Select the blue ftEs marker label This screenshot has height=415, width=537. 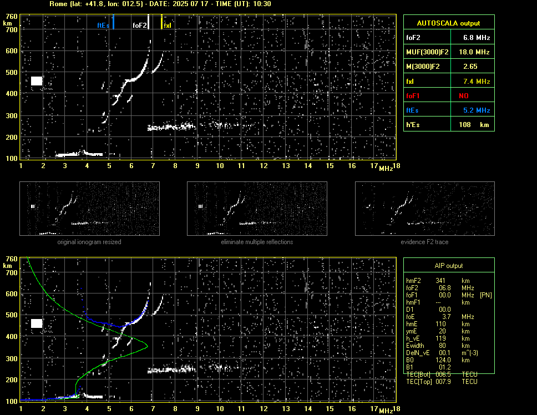[103, 26]
